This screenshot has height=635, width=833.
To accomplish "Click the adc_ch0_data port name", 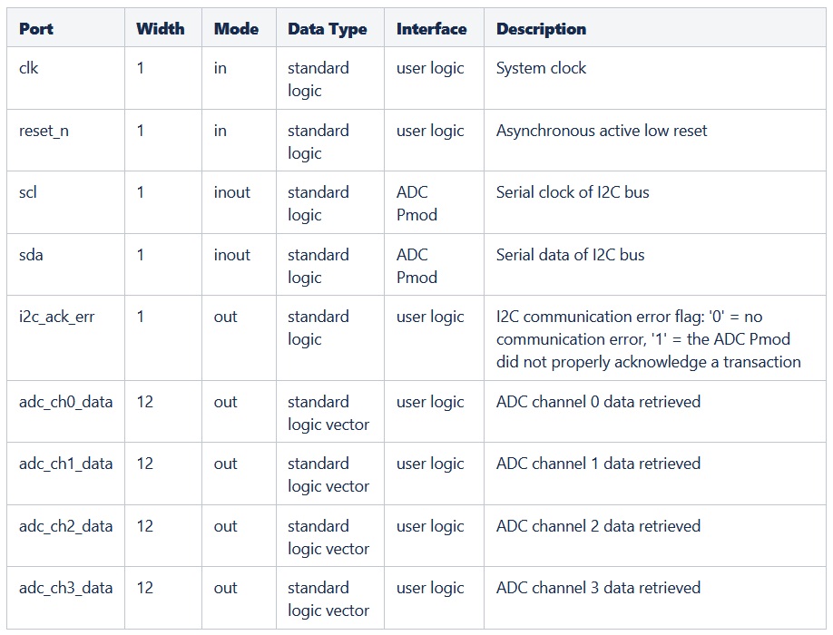I will pyautogui.click(x=65, y=402).
